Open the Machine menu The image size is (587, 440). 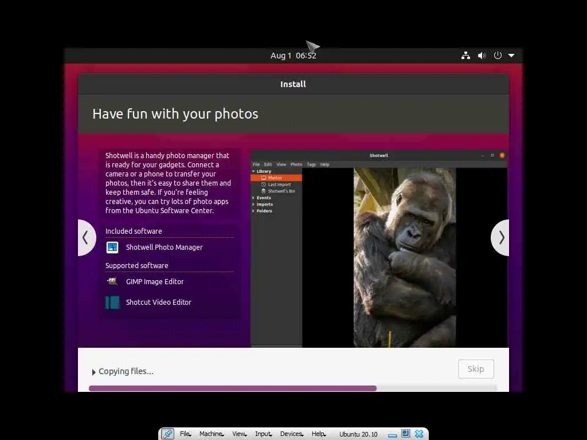[x=212, y=434]
